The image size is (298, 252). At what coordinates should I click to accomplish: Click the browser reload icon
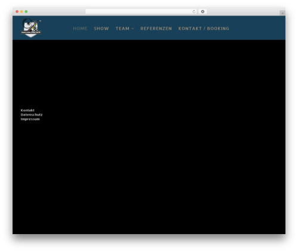point(194,11)
